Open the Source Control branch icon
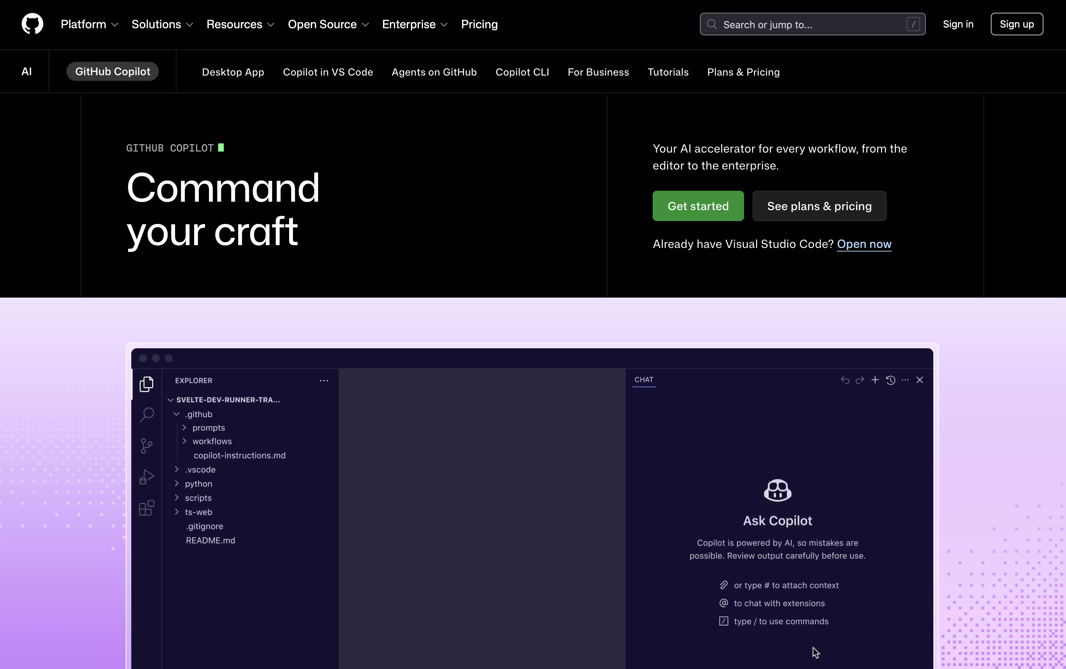 coord(146,446)
